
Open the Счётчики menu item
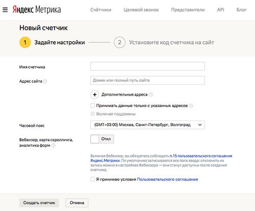click(101, 10)
